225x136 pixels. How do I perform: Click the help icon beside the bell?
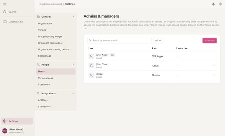[221, 4]
